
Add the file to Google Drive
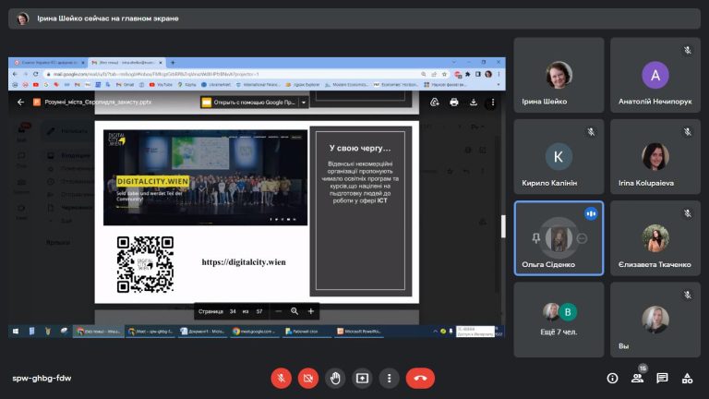(435, 103)
